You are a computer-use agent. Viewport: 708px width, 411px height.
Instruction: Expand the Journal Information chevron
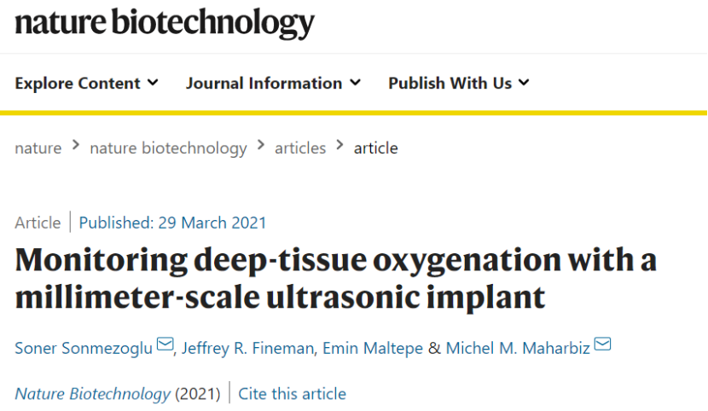pyautogui.click(x=356, y=83)
